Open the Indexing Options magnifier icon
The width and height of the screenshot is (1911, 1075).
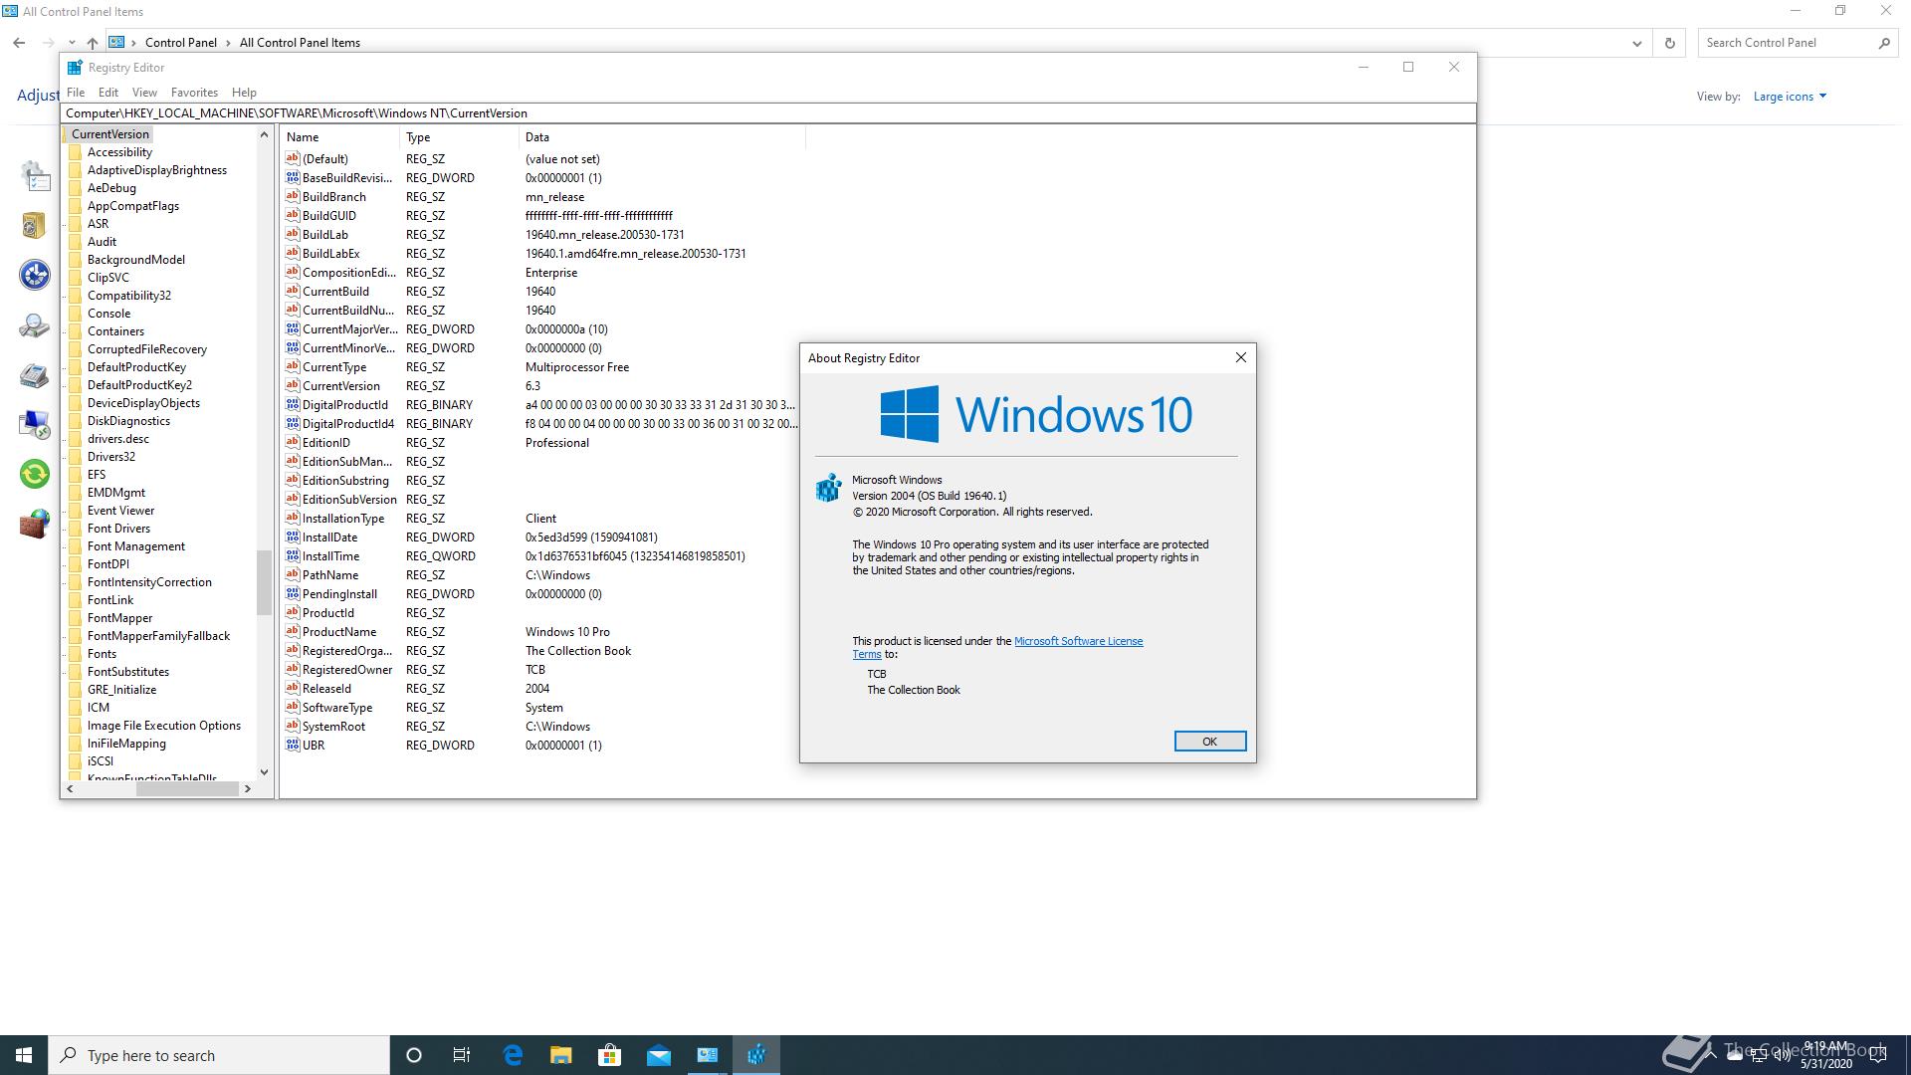click(x=35, y=325)
